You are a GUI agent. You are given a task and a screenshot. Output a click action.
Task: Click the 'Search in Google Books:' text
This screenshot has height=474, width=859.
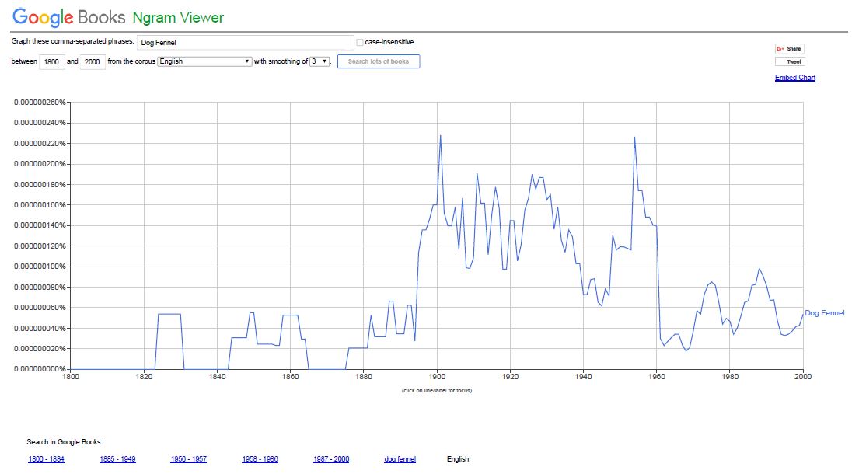click(65, 442)
